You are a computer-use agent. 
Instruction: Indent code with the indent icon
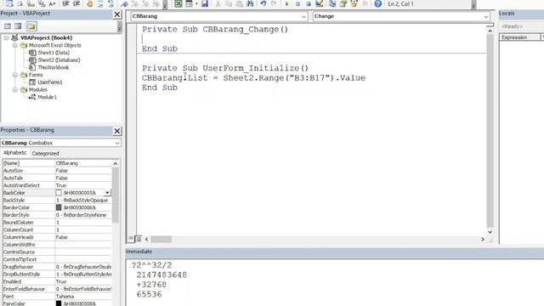coord(65,3)
